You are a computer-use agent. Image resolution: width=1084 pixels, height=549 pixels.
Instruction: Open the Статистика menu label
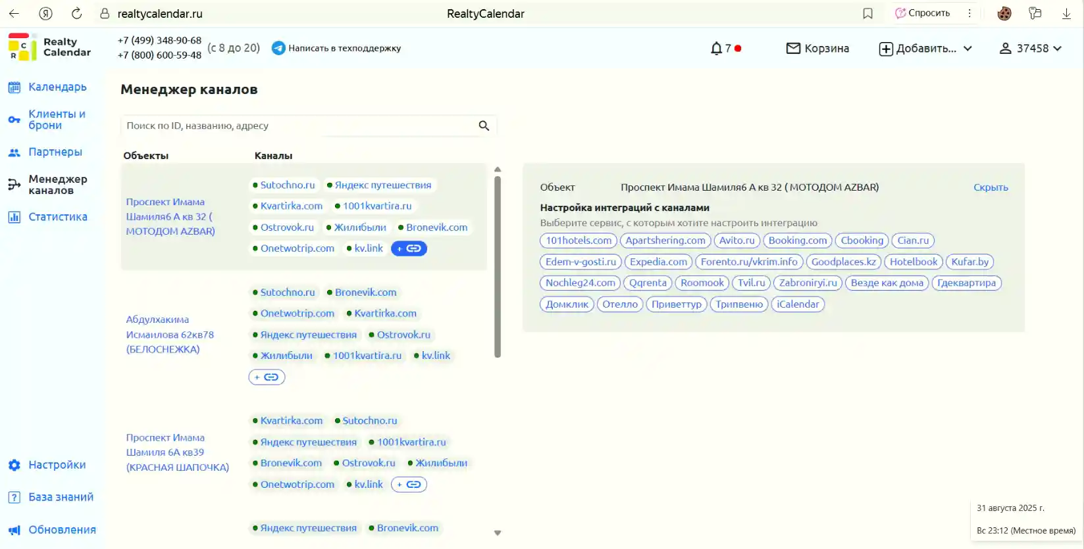(58, 217)
